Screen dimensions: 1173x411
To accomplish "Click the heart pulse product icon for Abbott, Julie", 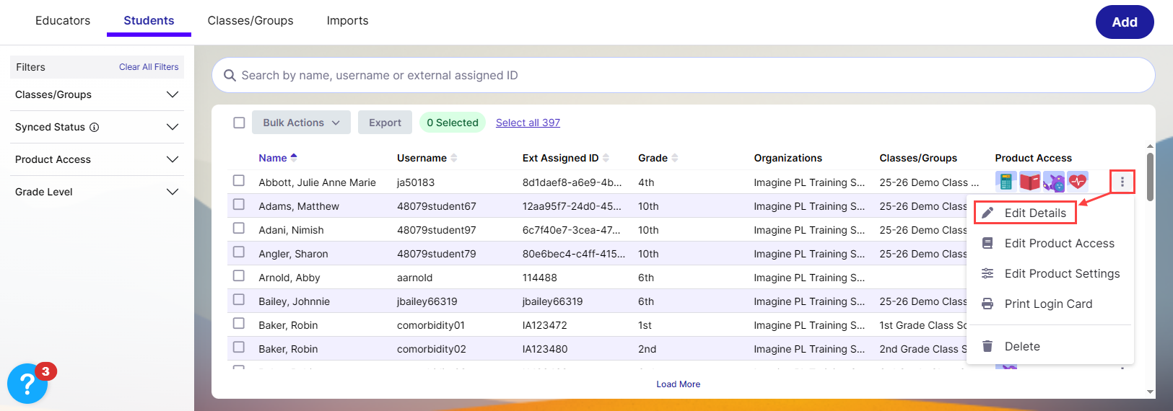I will pos(1078,182).
